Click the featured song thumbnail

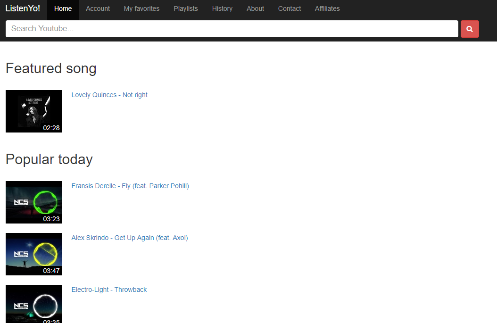(x=33, y=111)
